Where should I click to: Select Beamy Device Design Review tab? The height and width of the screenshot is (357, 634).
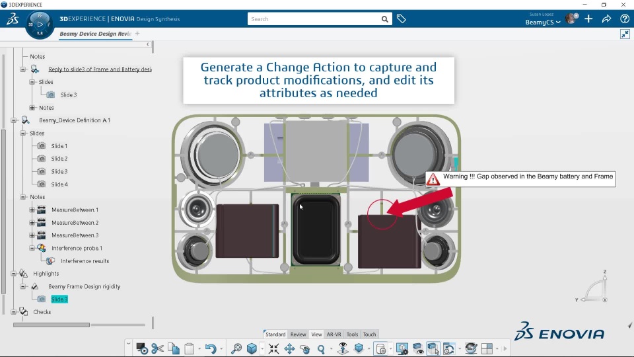click(95, 34)
